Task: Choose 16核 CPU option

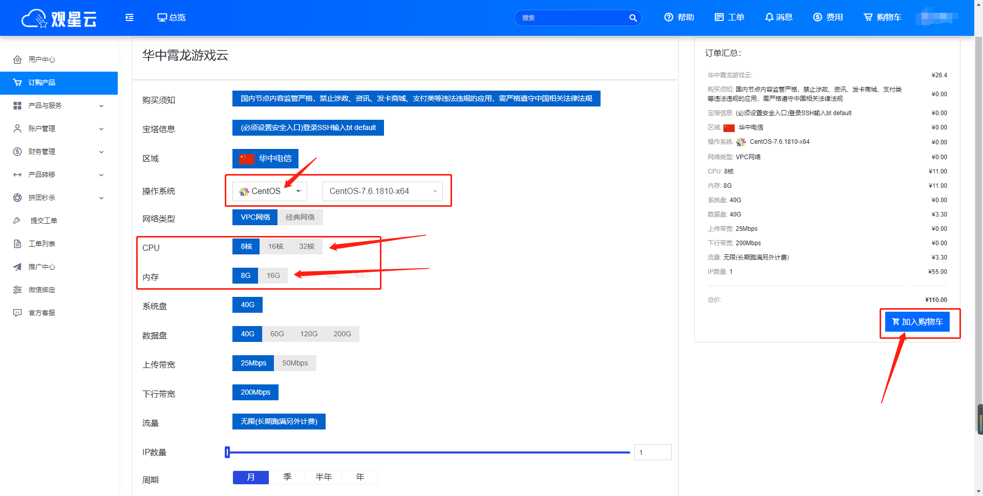Action: (x=275, y=246)
